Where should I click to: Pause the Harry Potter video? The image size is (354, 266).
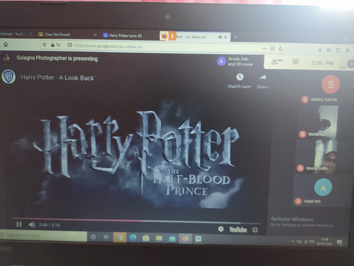click(19, 224)
